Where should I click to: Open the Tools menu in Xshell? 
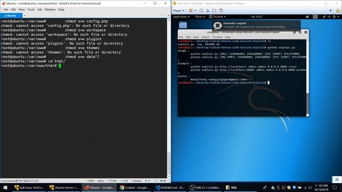(x=31, y=10)
